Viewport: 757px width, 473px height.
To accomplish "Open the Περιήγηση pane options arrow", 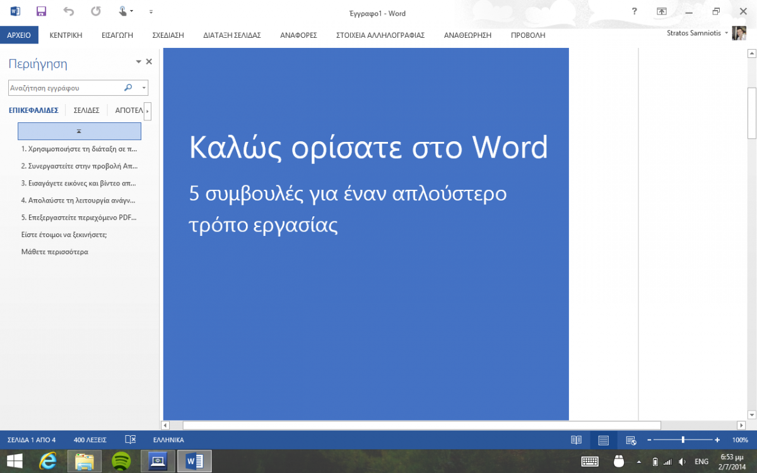I will coord(139,62).
